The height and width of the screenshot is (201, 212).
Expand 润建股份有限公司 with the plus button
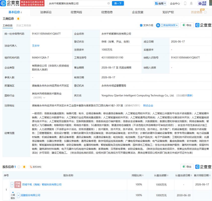[x=18, y=195]
